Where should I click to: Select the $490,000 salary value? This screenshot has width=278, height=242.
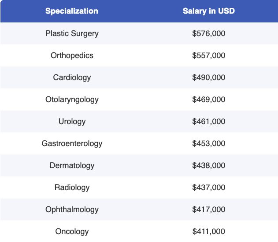pos(209,77)
